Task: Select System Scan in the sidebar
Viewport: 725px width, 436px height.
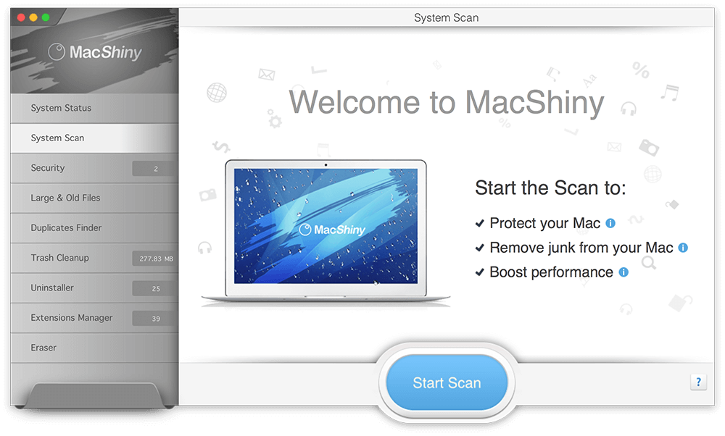Action: pos(94,138)
